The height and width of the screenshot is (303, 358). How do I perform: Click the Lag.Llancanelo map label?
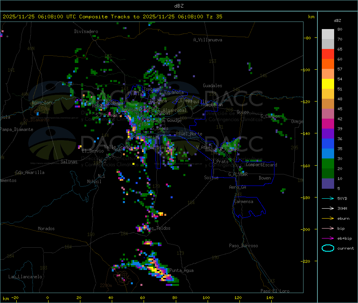pyautogui.click(x=25, y=277)
